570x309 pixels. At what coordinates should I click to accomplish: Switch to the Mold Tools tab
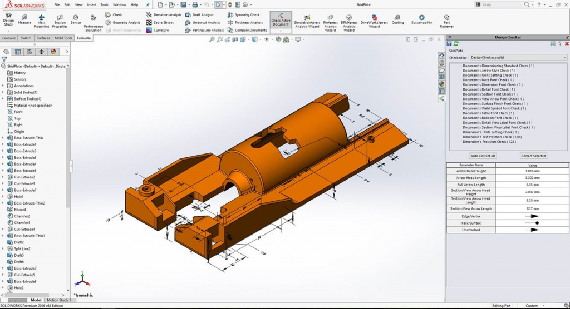(63, 38)
